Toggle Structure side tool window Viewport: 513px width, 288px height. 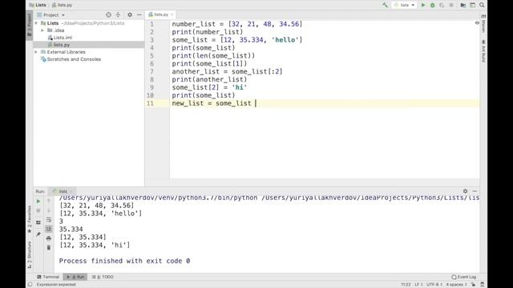30,254
